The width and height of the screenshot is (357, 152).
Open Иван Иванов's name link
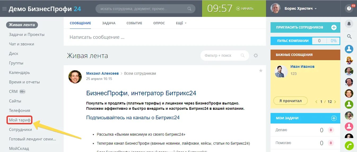[x=302, y=66]
